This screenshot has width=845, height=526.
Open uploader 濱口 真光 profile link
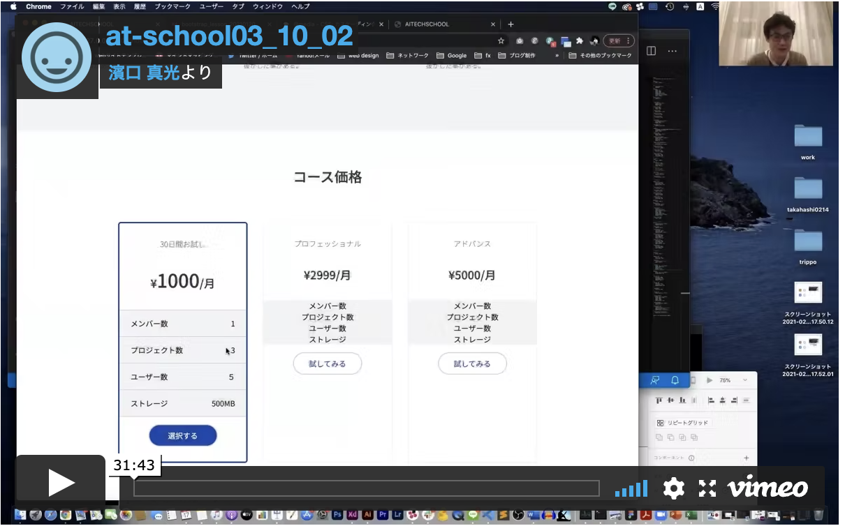pos(144,72)
